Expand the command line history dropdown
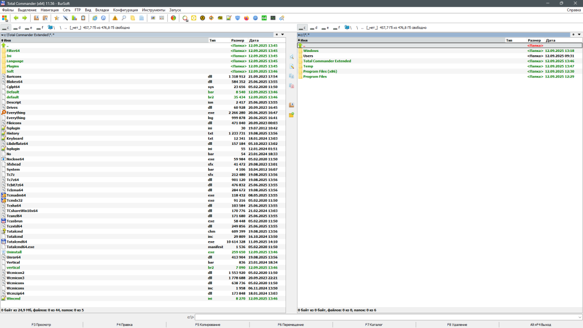583x328 pixels. point(579,317)
